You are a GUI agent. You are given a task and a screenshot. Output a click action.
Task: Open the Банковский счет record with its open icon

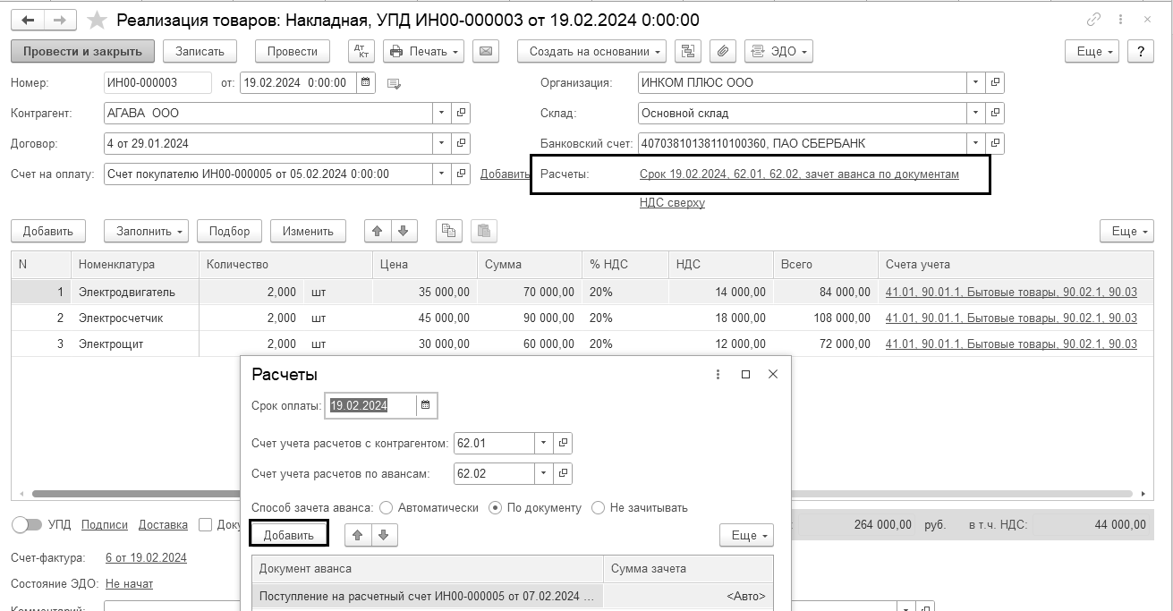point(995,143)
